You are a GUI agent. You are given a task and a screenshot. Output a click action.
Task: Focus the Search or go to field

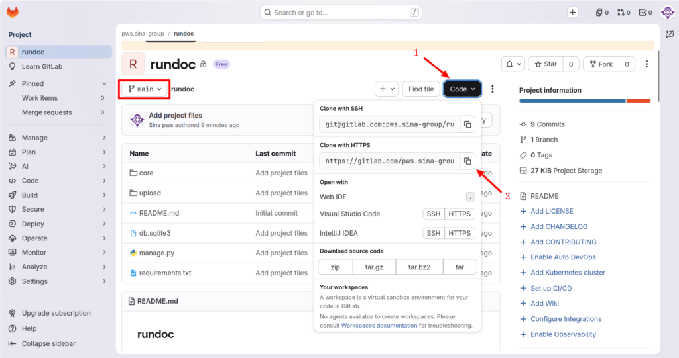pyautogui.click(x=341, y=13)
